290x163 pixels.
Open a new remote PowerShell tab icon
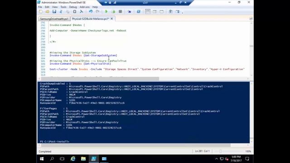(129, 12)
